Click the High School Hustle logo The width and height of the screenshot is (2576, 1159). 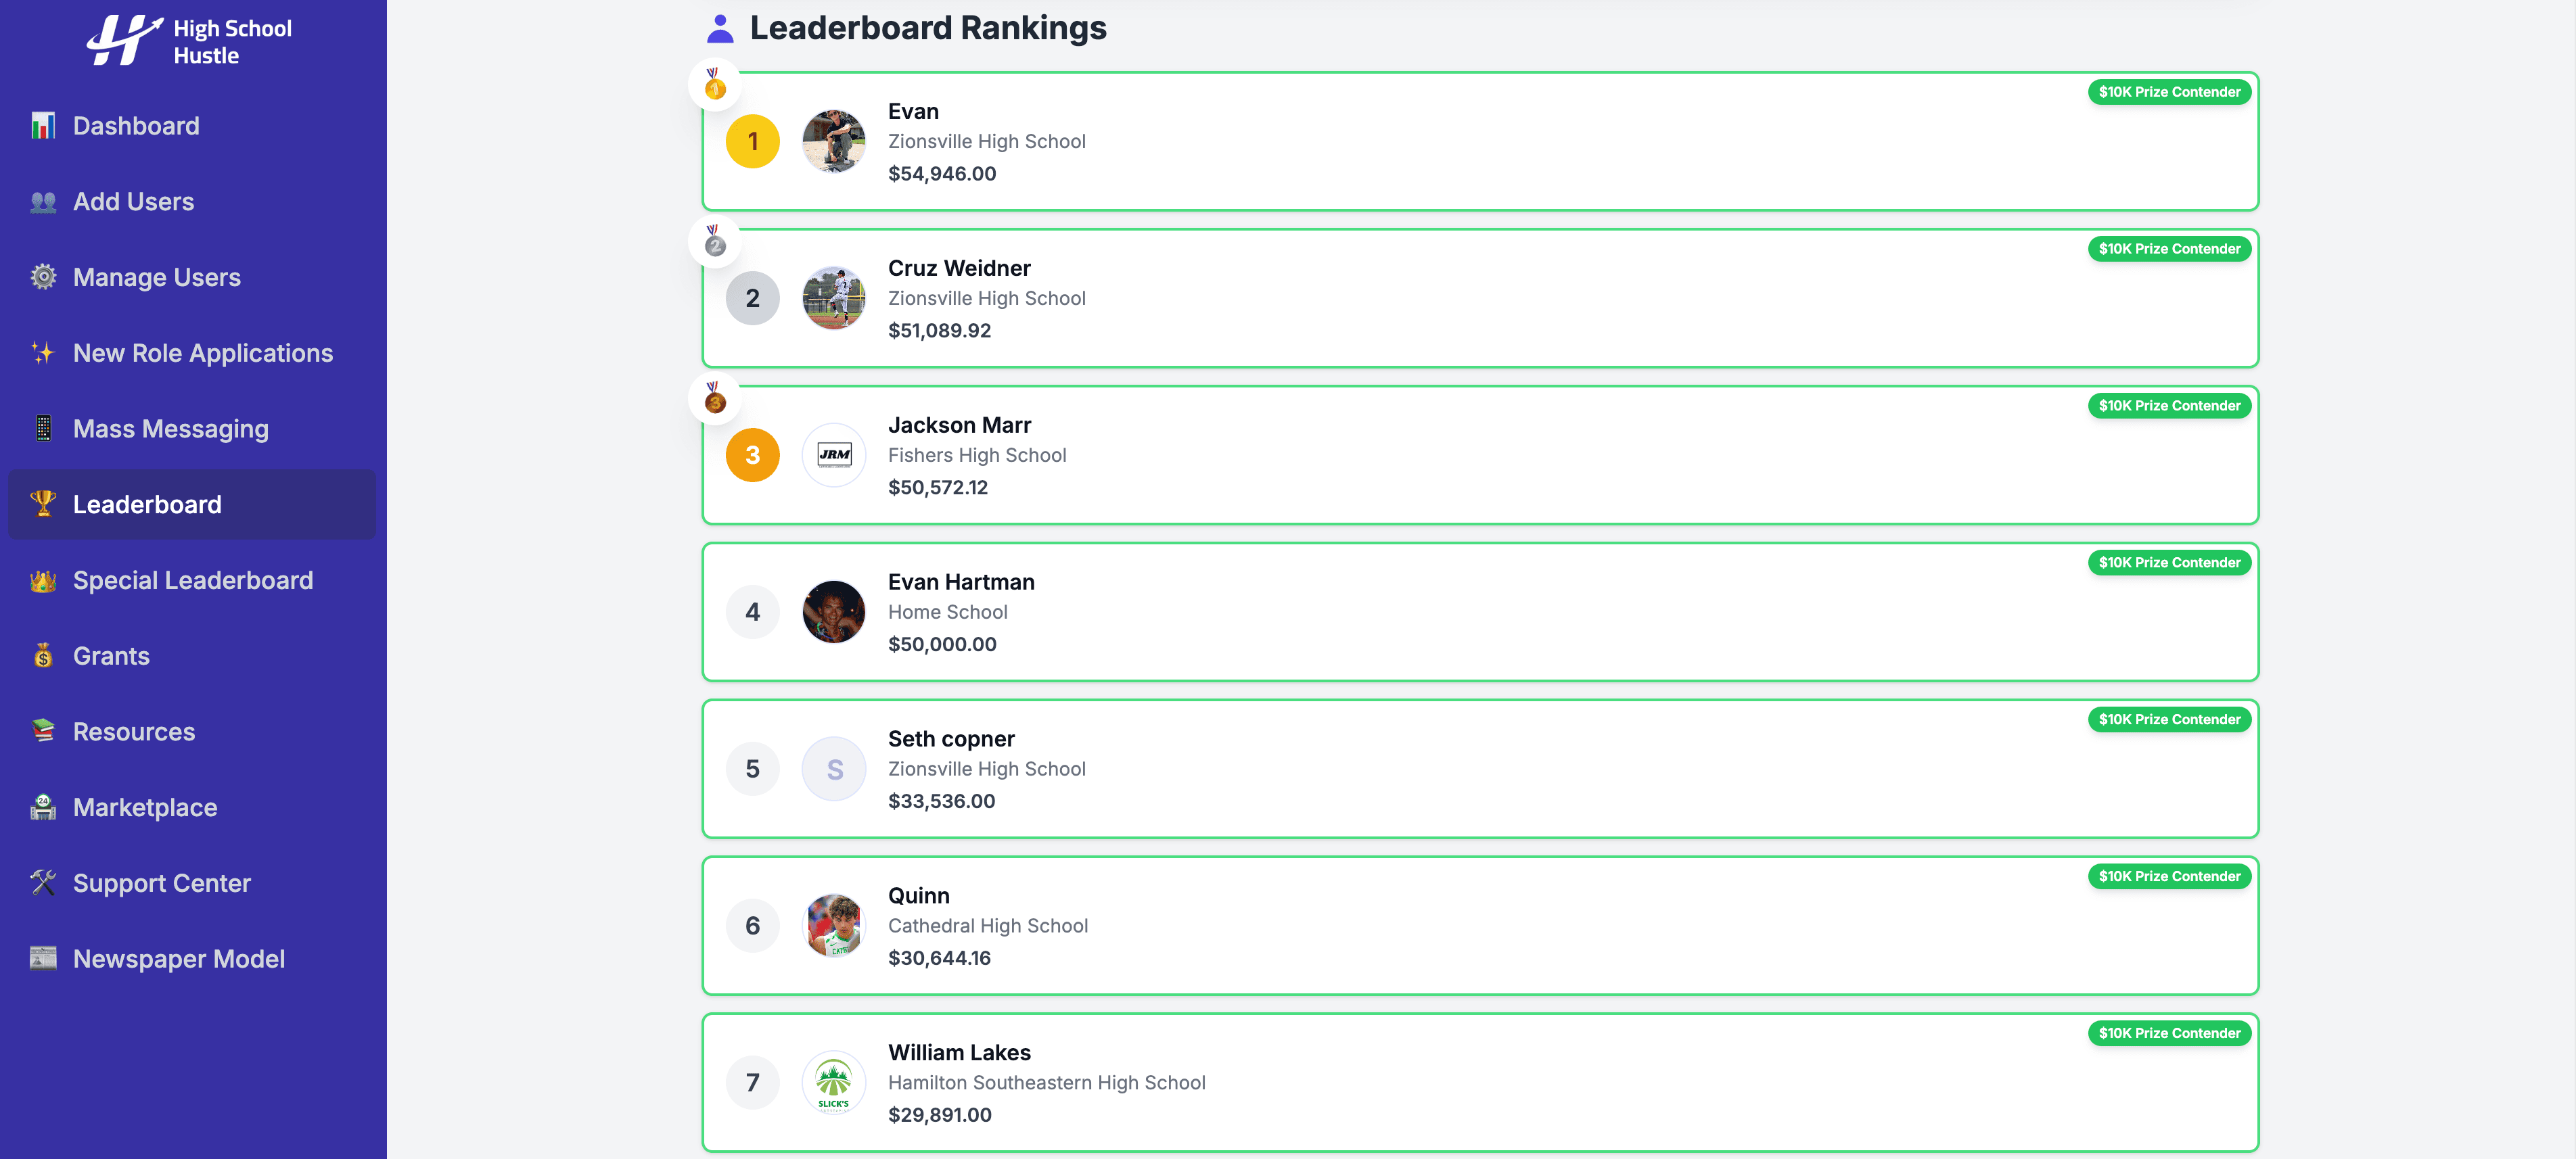(189, 41)
